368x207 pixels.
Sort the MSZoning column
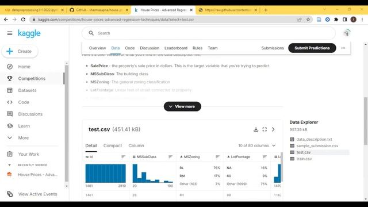pos(217,157)
